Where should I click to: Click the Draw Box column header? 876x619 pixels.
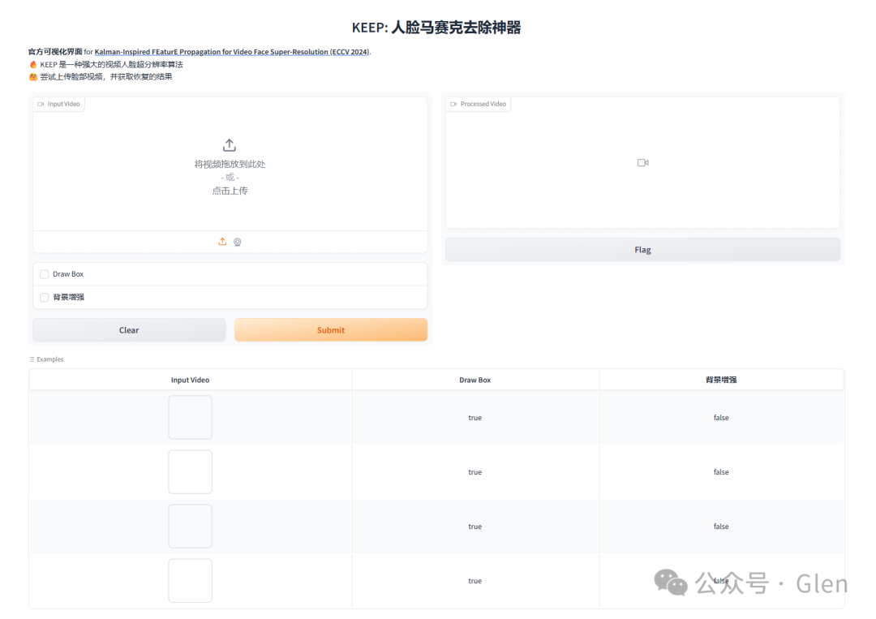(474, 380)
